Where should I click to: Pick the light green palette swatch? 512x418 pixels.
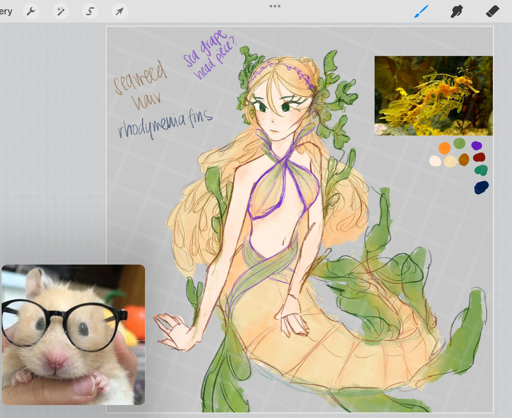click(459, 143)
